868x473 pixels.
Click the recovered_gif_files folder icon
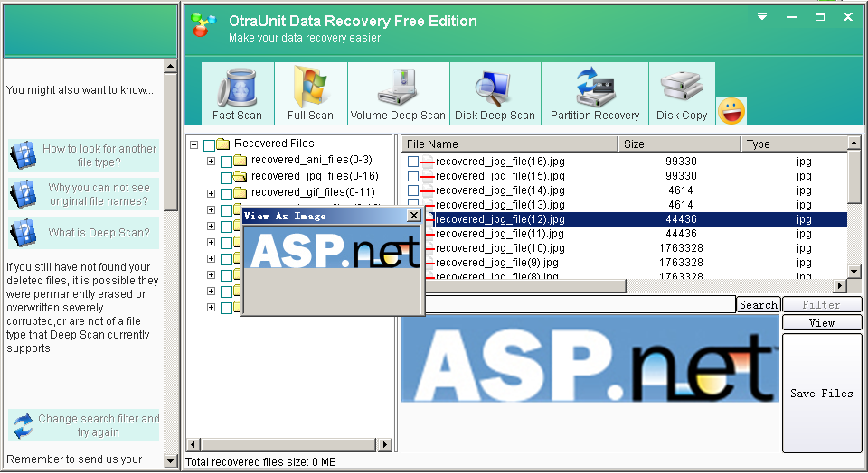(241, 193)
